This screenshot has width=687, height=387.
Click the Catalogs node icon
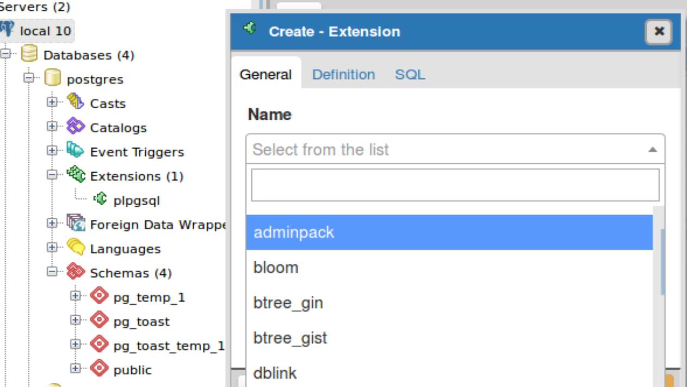point(75,126)
